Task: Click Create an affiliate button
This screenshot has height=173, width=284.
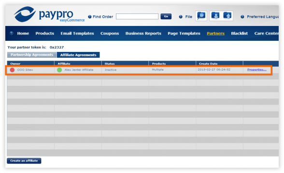Action: pyautogui.click(x=24, y=161)
